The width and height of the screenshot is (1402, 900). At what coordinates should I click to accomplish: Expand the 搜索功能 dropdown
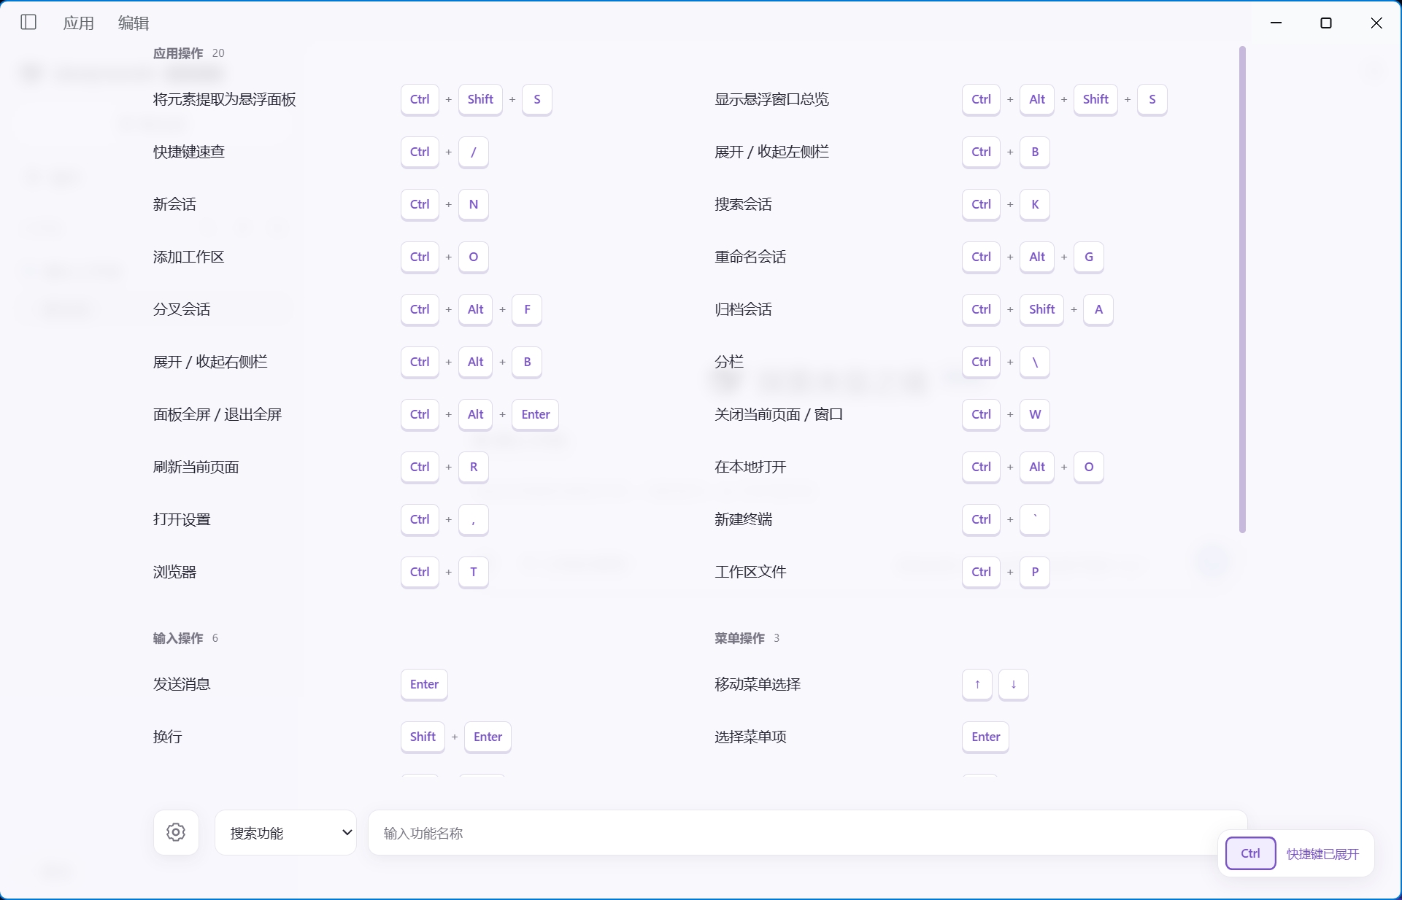285,832
